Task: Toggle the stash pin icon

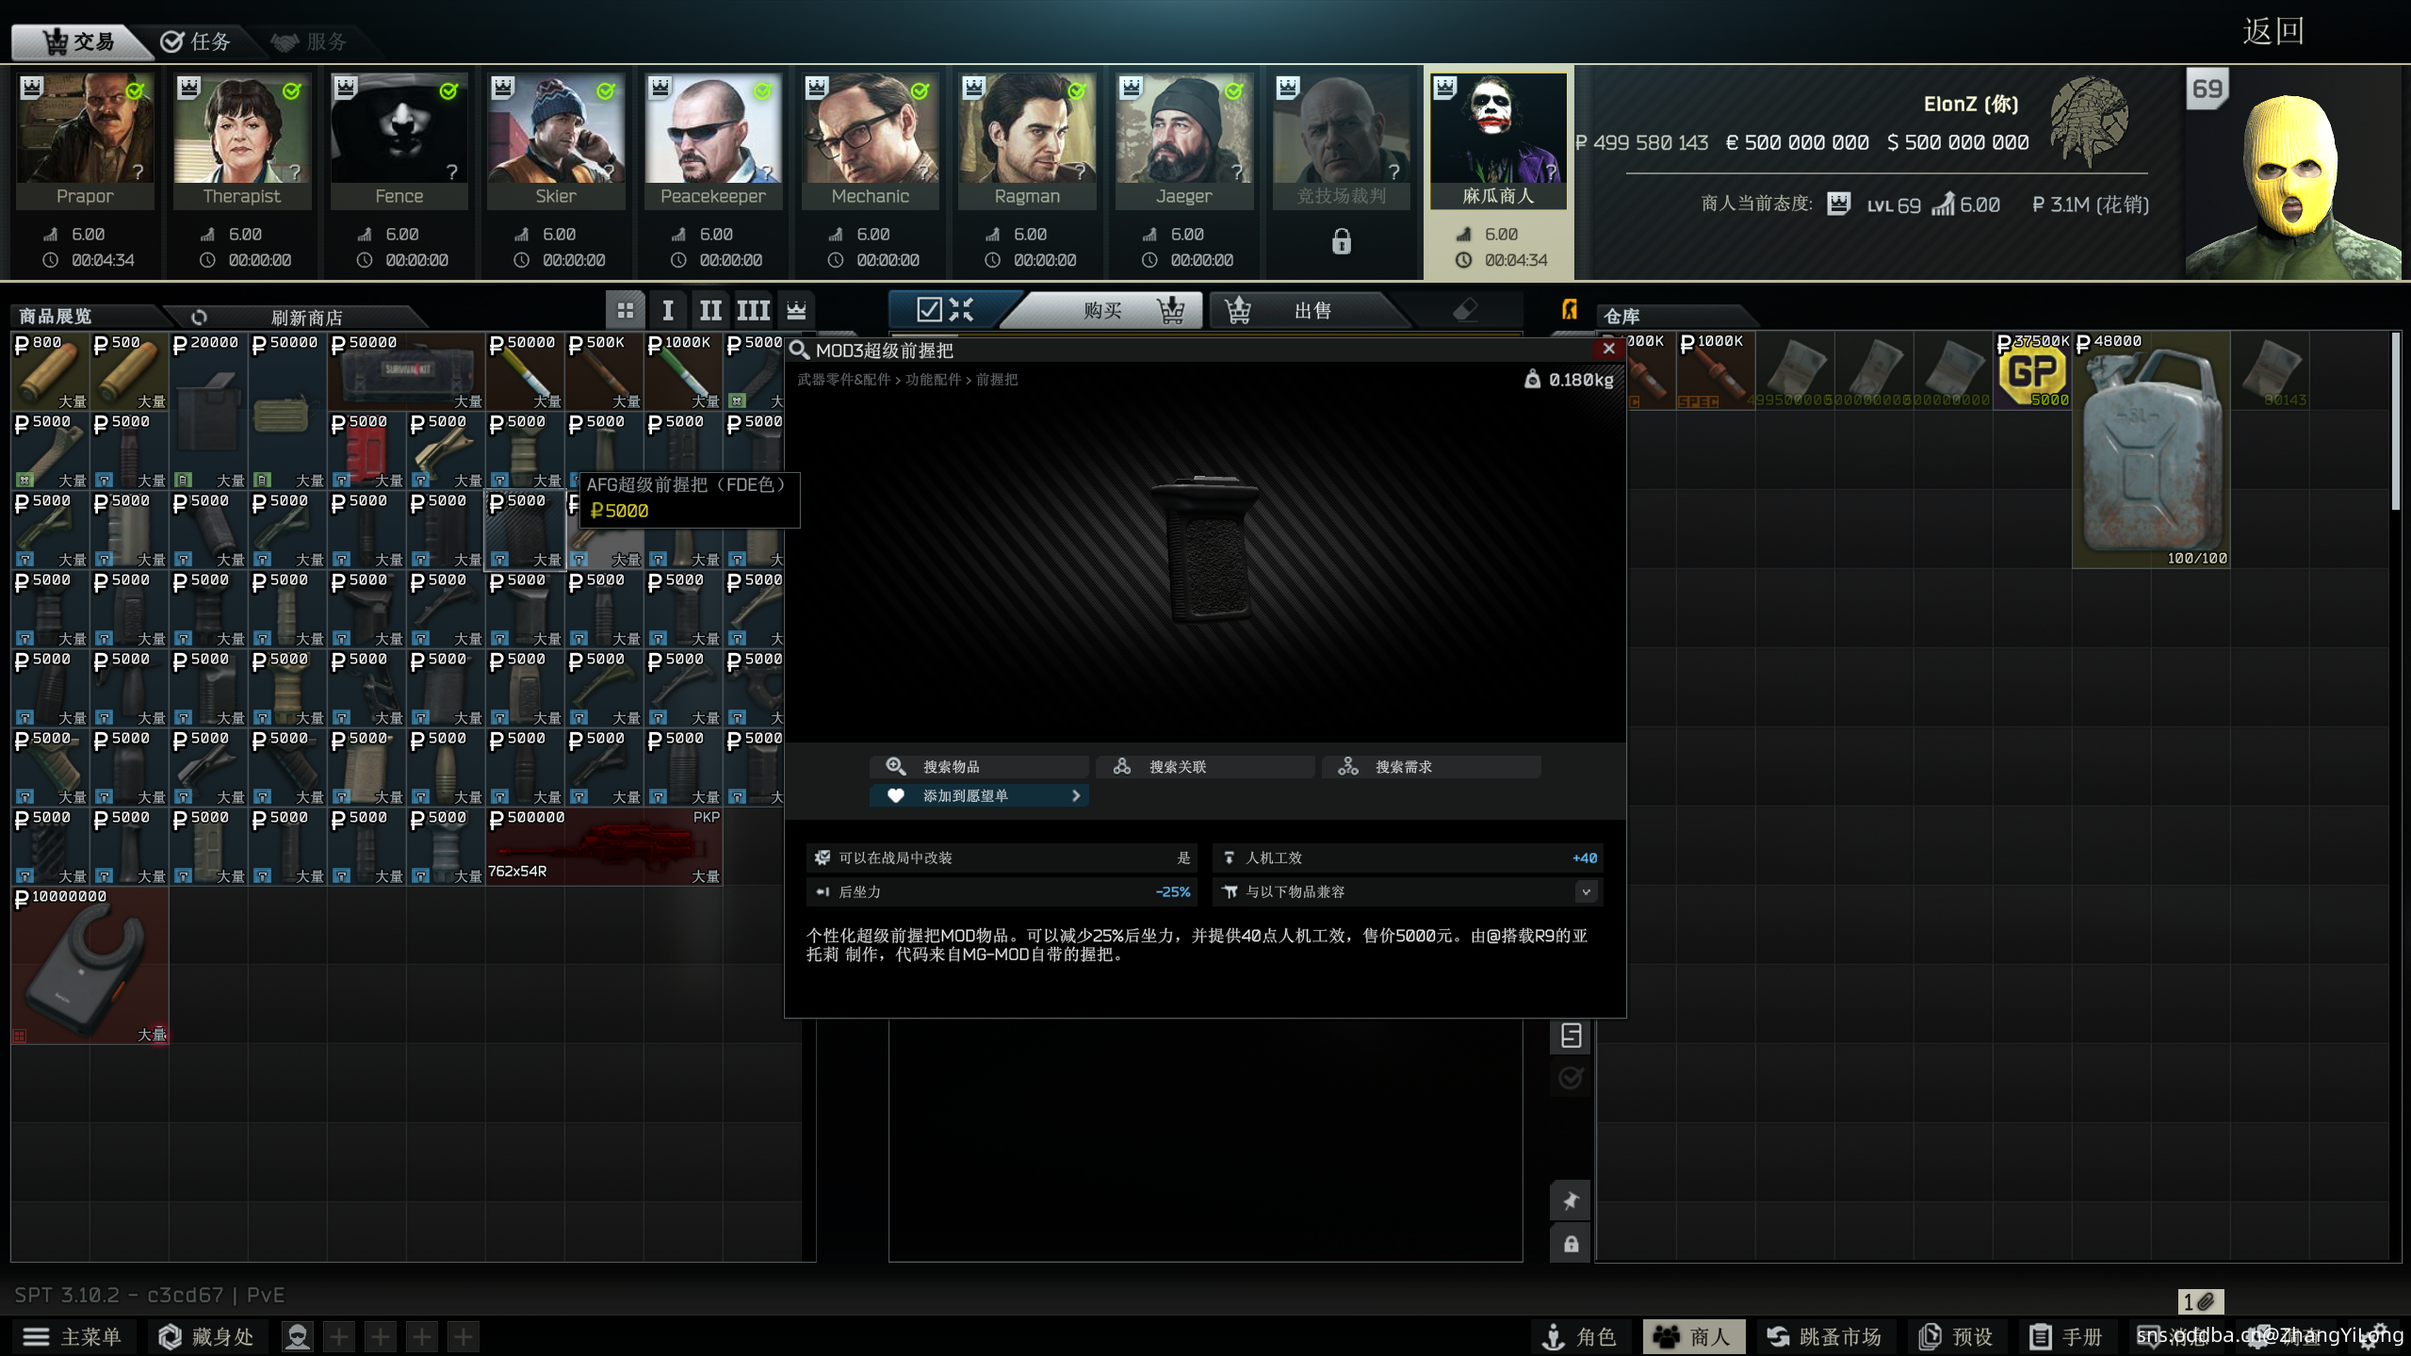Action: (1571, 1201)
